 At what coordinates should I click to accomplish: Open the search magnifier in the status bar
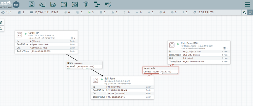(x=244, y=12)
